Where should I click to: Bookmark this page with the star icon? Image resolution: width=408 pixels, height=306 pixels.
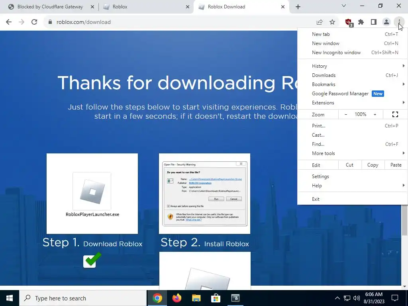pos(332,22)
